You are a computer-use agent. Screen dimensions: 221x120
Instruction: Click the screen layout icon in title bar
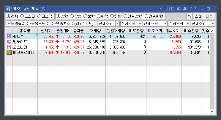coord(173,9)
